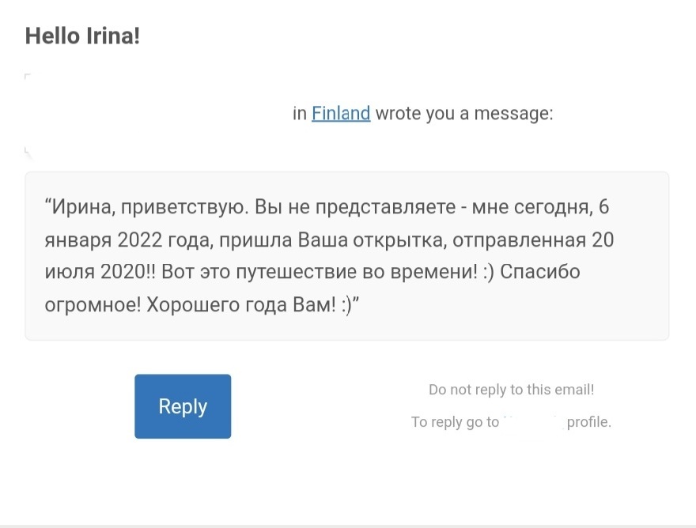Click the Hello Irina! heading
Screen dimensions: 696x528
tap(82, 36)
